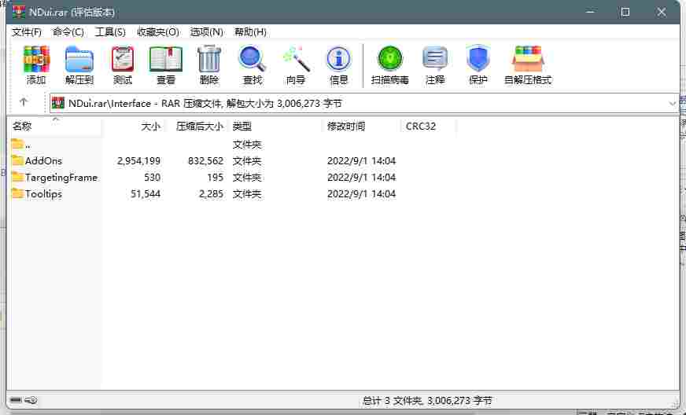Click the Comment (注释) icon
The height and width of the screenshot is (415, 686).
(435, 59)
